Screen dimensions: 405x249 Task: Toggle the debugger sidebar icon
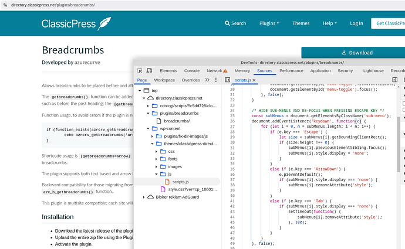[394, 80]
